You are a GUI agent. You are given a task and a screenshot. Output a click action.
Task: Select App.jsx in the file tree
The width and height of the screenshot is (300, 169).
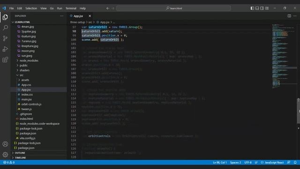click(26, 90)
